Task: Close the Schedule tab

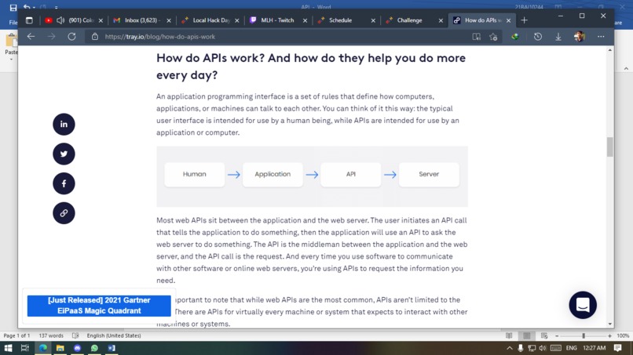Action: pyautogui.click(x=373, y=20)
